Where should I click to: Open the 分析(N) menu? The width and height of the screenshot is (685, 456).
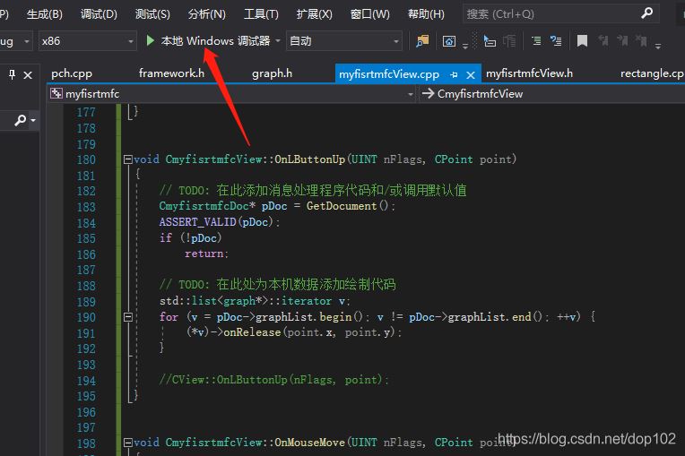point(206,14)
